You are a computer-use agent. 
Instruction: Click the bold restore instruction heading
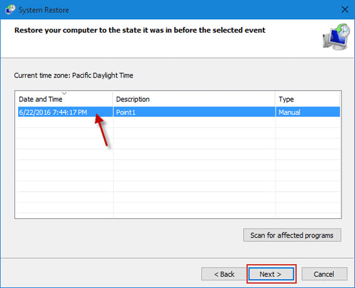tap(139, 30)
